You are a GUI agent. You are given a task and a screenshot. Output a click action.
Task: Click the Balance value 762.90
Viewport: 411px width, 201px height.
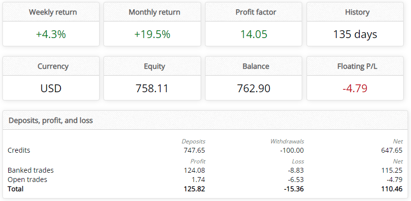point(254,88)
